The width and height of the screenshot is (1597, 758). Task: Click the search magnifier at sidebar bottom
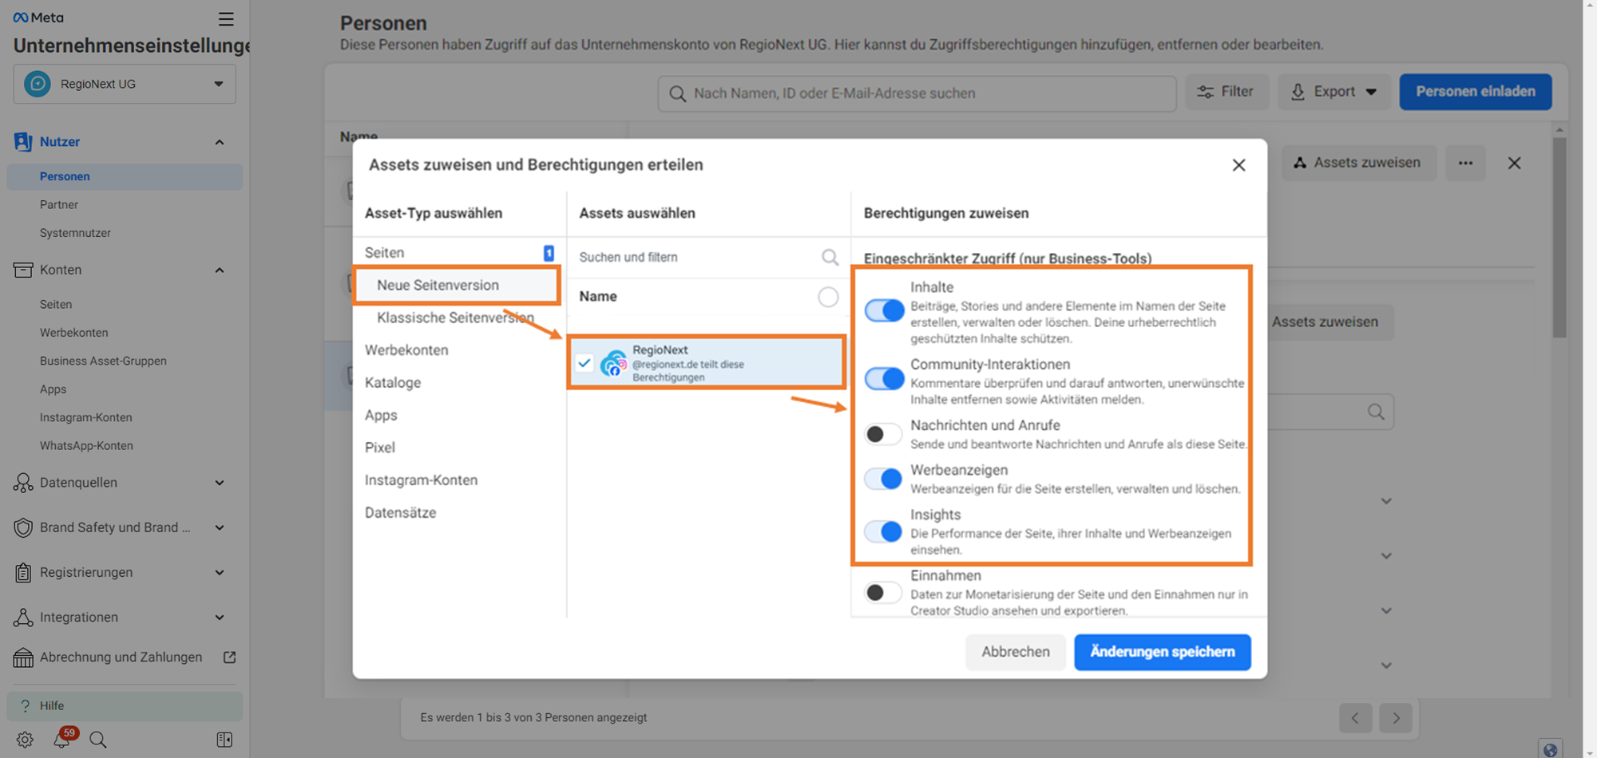tap(98, 740)
